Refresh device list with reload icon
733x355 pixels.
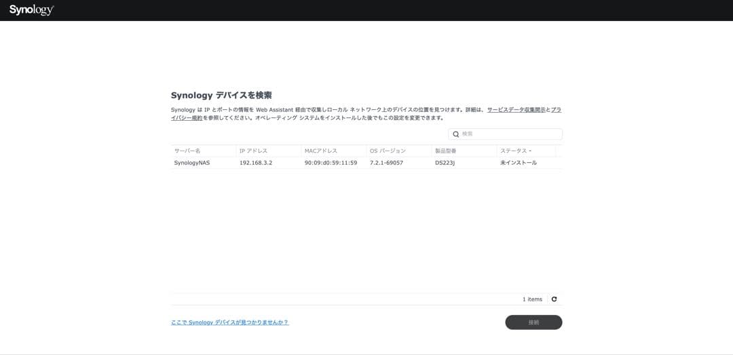554,299
